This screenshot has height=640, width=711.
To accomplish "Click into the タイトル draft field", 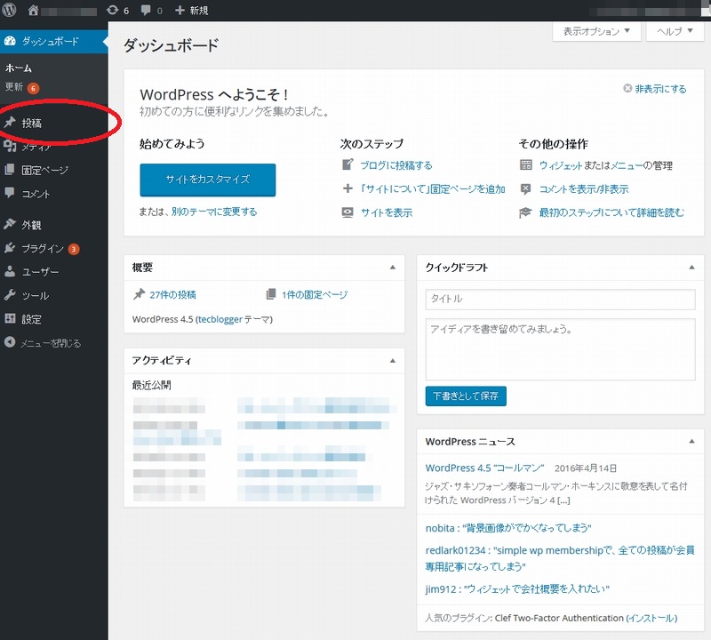I will pyautogui.click(x=560, y=299).
